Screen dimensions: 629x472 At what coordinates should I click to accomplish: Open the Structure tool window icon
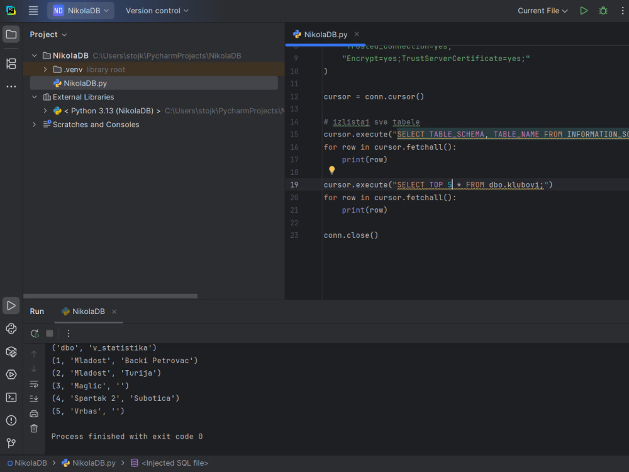(11, 64)
